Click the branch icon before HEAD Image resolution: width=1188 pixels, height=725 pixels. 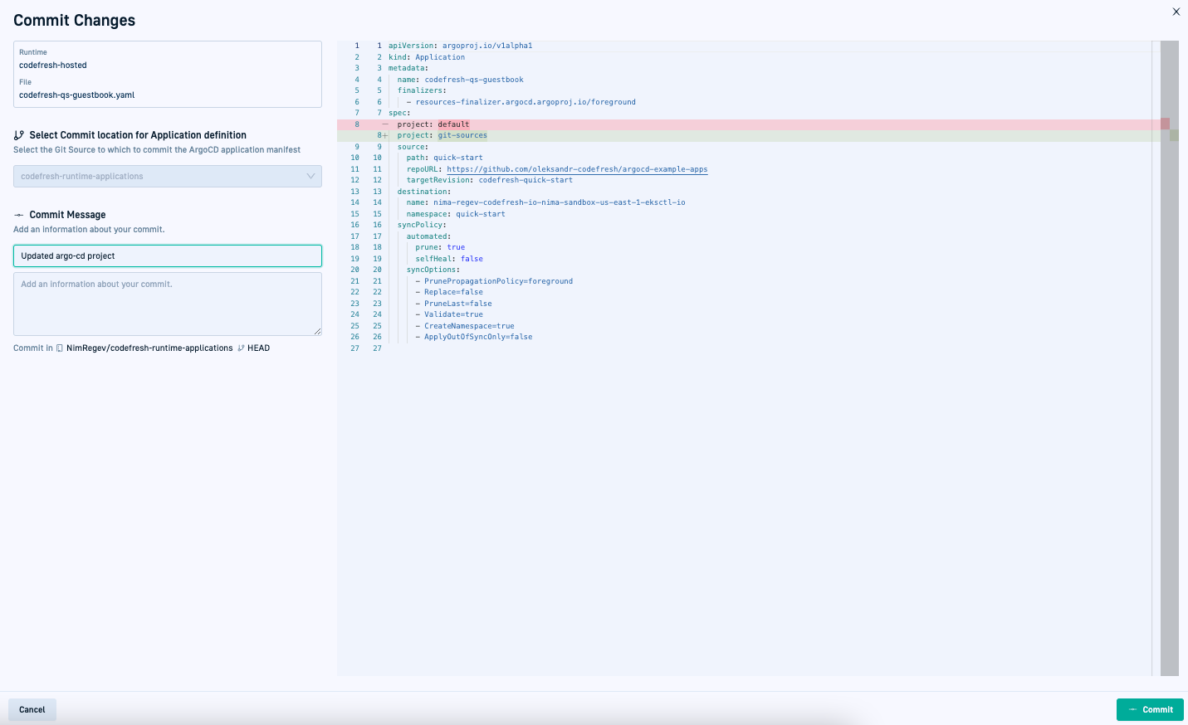pyautogui.click(x=242, y=348)
